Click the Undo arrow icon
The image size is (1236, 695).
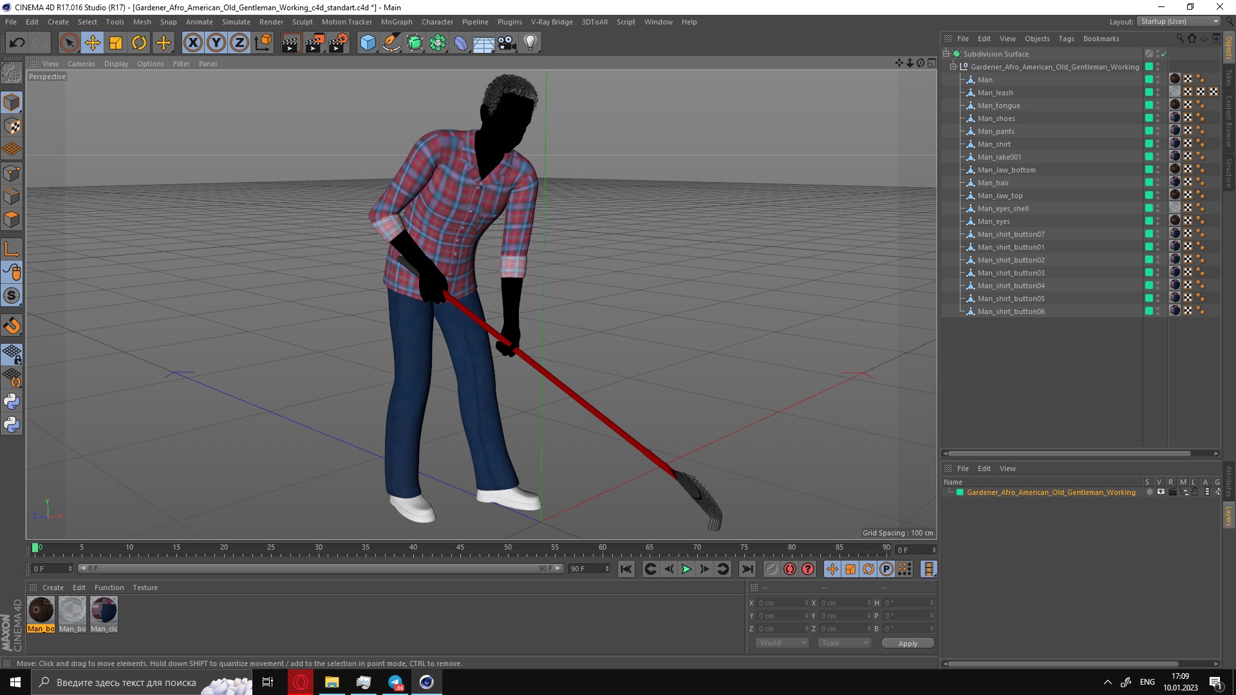click(17, 43)
